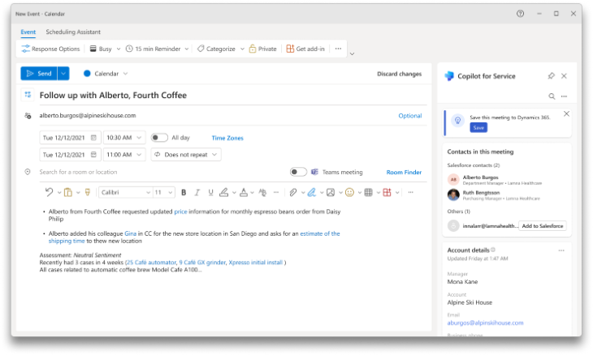Image resolution: width=593 pixels, height=355 pixels.
Task: Open ribbon overflow ellipsis menu
Action: pyautogui.click(x=338, y=49)
